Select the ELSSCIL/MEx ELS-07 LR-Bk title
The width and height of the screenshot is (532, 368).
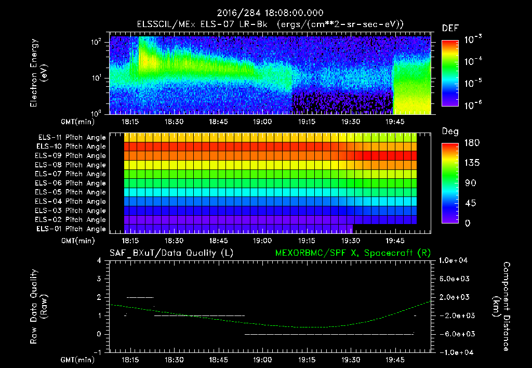pos(202,24)
